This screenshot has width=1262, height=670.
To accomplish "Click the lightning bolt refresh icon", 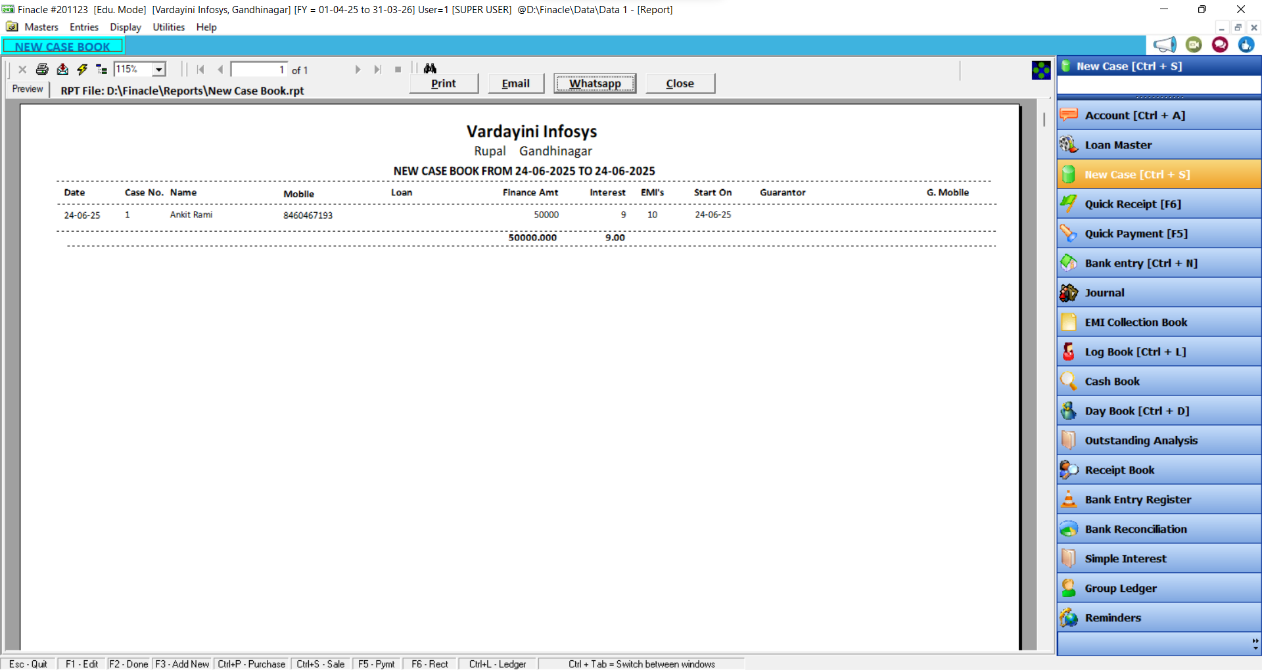I will pos(82,69).
